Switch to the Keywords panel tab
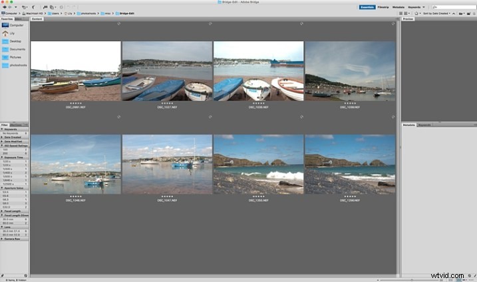 pos(424,125)
